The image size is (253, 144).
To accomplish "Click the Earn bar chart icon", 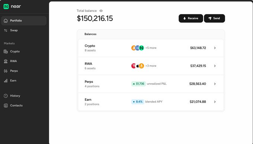I will click(6, 81).
